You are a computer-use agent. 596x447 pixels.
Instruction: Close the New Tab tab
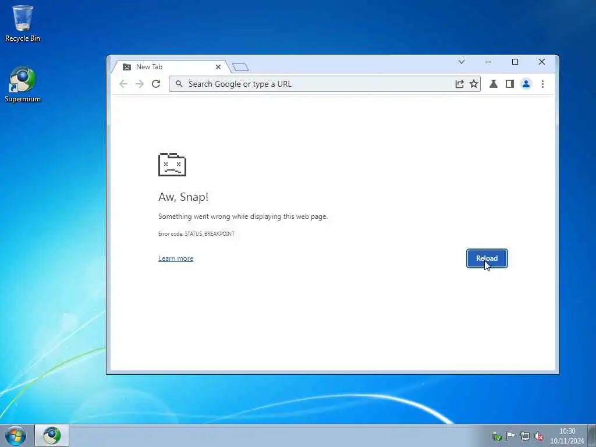(x=218, y=67)
